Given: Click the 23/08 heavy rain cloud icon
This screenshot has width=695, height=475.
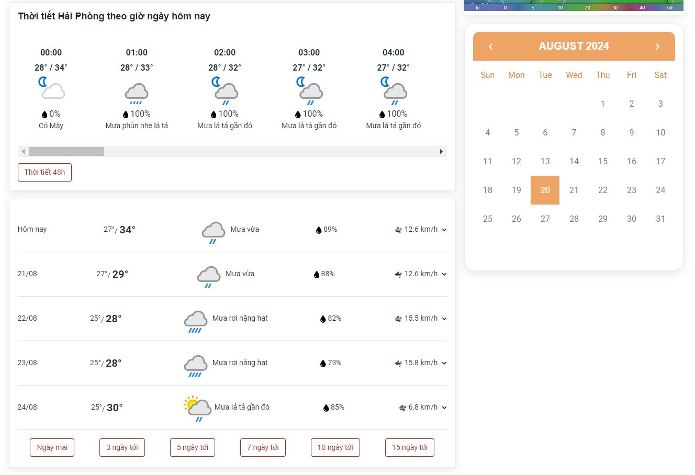Looking at the screenshot, I should click(x=196, y=366).
